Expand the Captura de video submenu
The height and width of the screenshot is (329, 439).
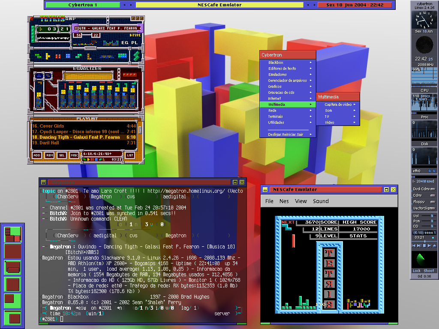(338, 105)
